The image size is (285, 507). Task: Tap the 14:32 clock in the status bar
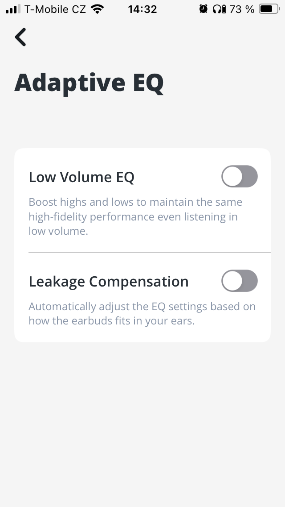click(142, 9)
